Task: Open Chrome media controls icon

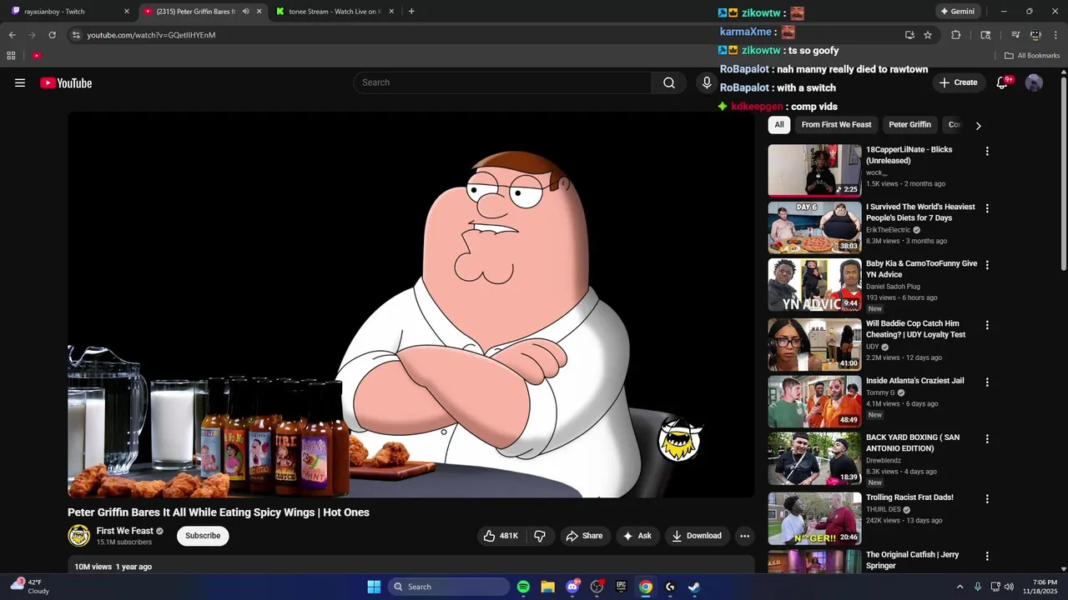Action: (1015, 35)
